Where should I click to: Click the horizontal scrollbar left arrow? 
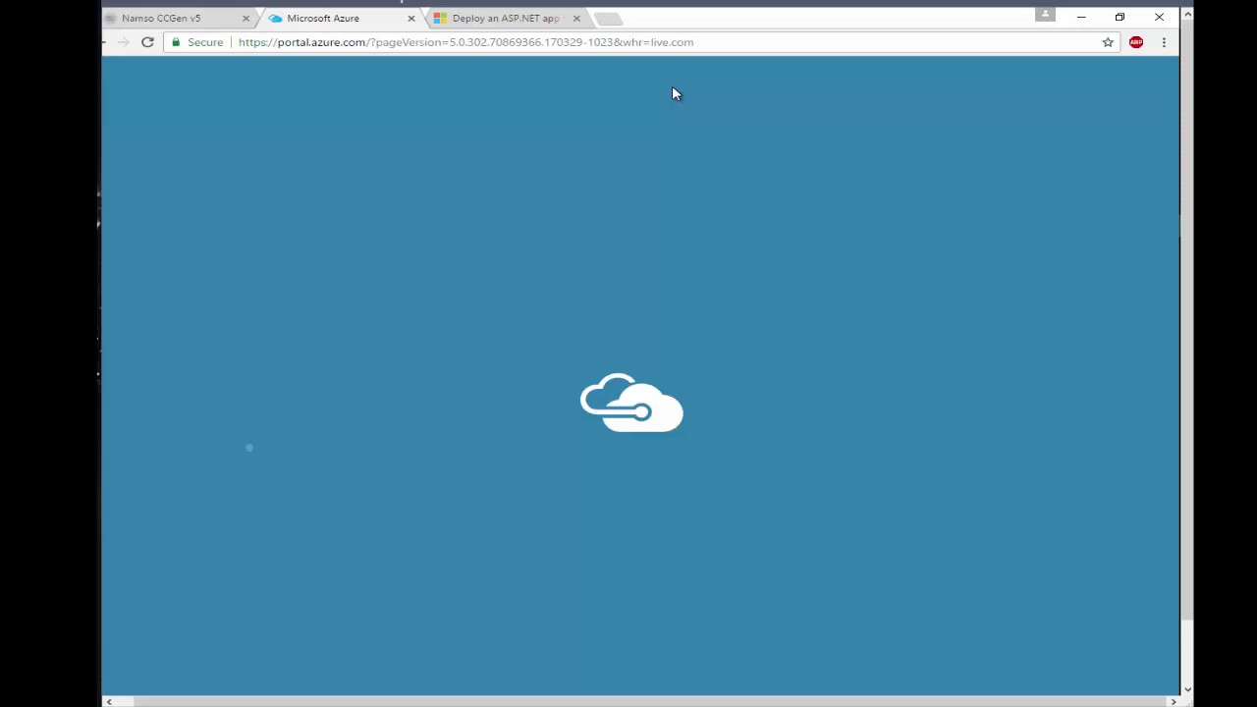(x=109, y=701)
